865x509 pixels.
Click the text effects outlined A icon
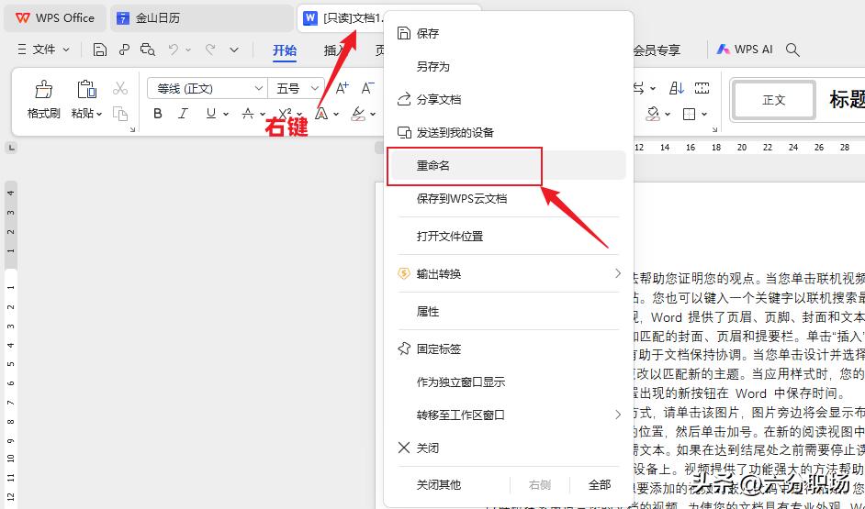(321, 114)
